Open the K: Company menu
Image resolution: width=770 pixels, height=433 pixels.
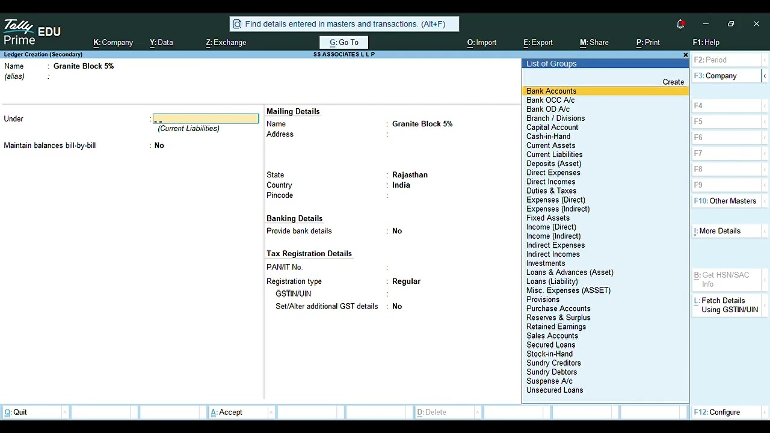coord(113,43)
